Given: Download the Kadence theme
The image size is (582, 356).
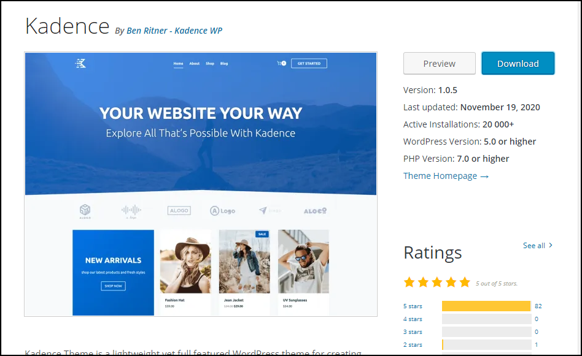Looking at the screenshot, I should coord(518,63).
